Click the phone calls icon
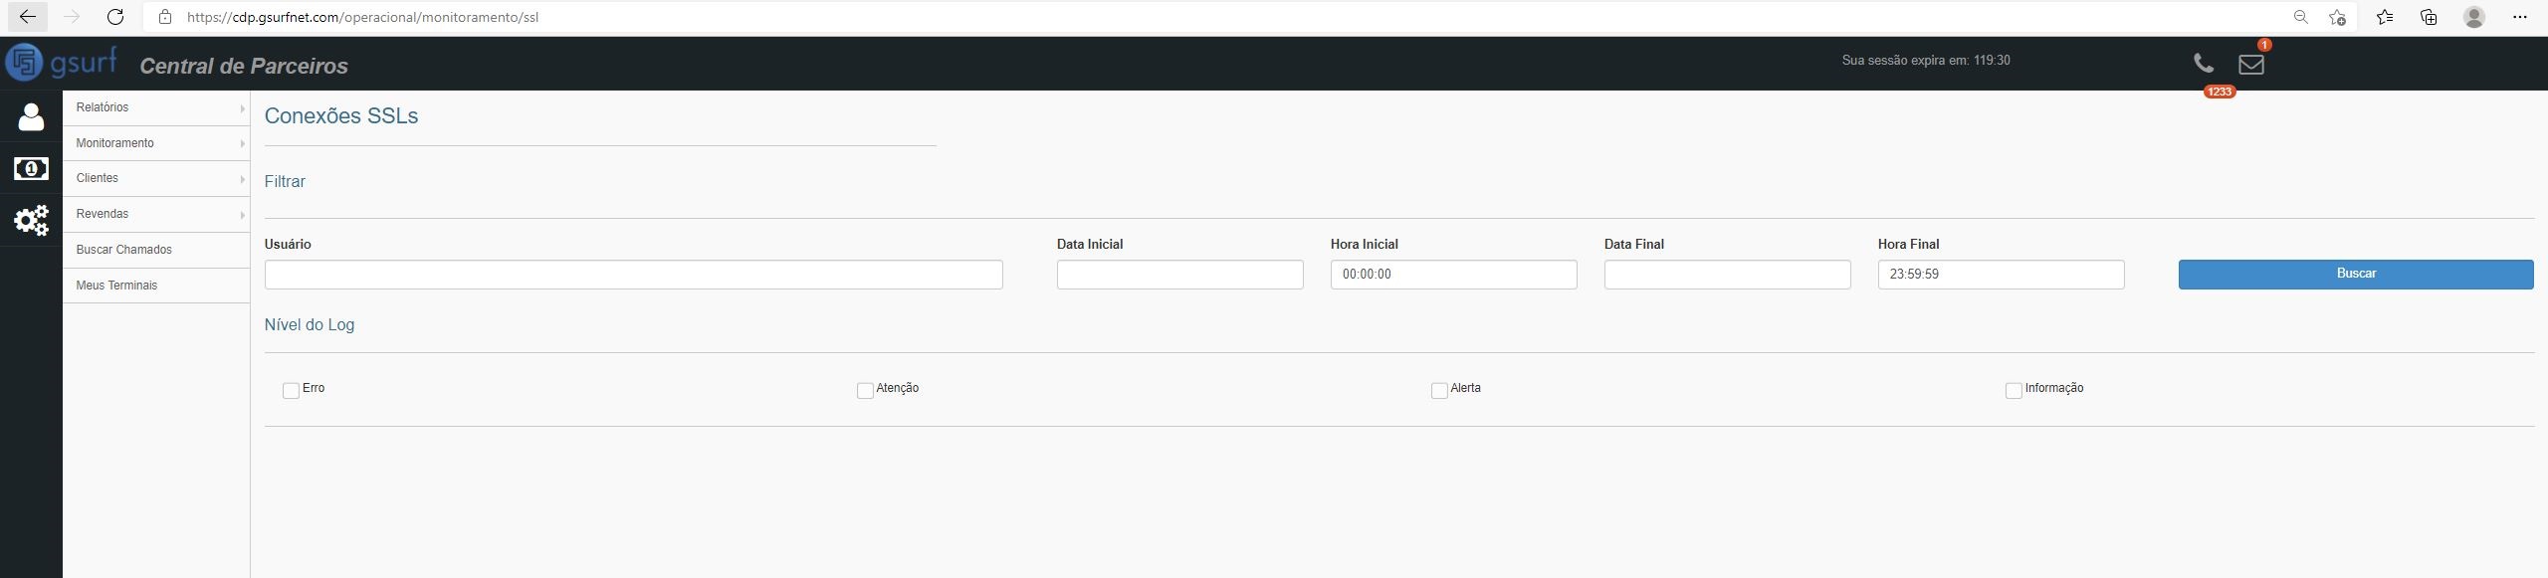Screen dimensions: 2548x578 point(2204,64)
